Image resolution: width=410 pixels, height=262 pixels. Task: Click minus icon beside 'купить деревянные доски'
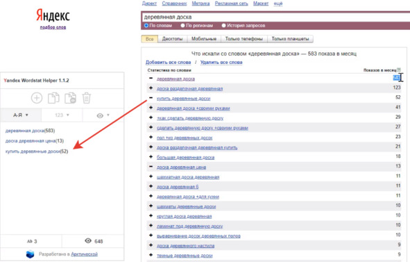click(151, 98)
